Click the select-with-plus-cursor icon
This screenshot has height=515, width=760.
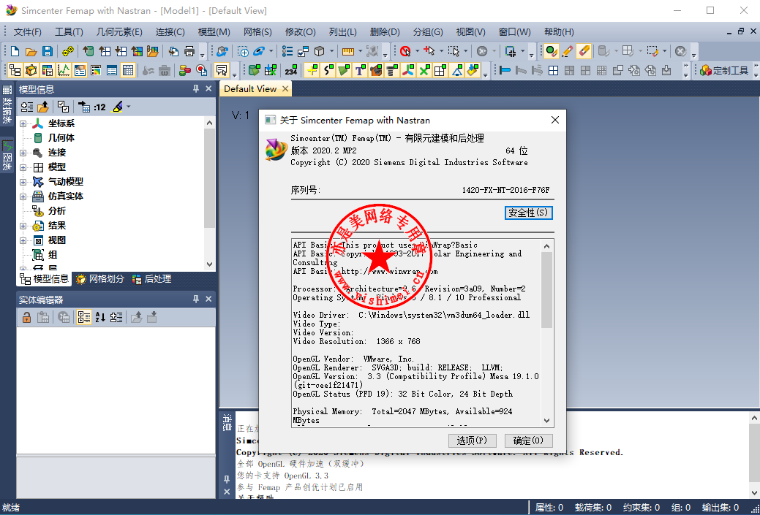point(429,51)
